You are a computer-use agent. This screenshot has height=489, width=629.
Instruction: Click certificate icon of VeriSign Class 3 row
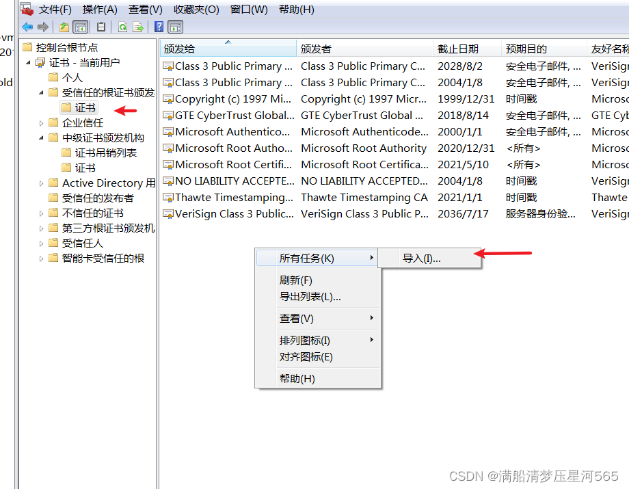coord(168,214)
